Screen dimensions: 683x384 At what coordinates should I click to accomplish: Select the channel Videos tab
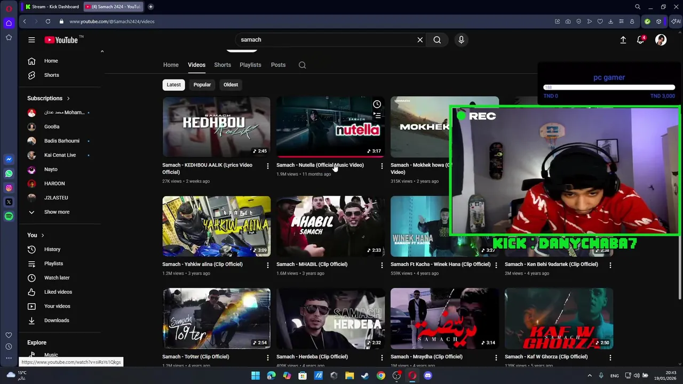196,65
